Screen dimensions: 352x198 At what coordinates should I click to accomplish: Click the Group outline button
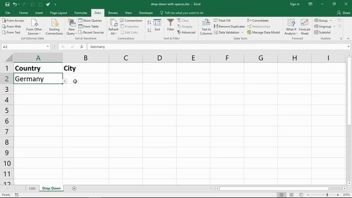tap(321, 20)
